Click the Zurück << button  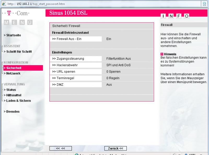click(115, 148)
